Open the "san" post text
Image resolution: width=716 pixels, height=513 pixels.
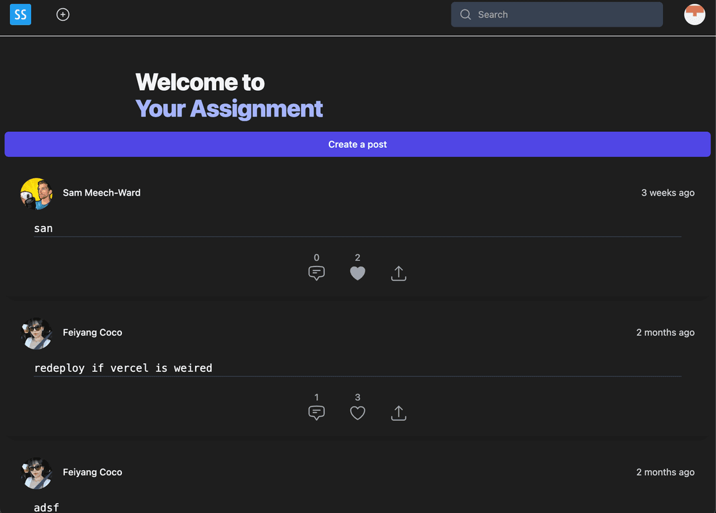point(43,228)
